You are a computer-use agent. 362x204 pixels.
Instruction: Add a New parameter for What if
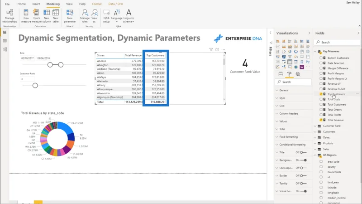click(70, 16)
